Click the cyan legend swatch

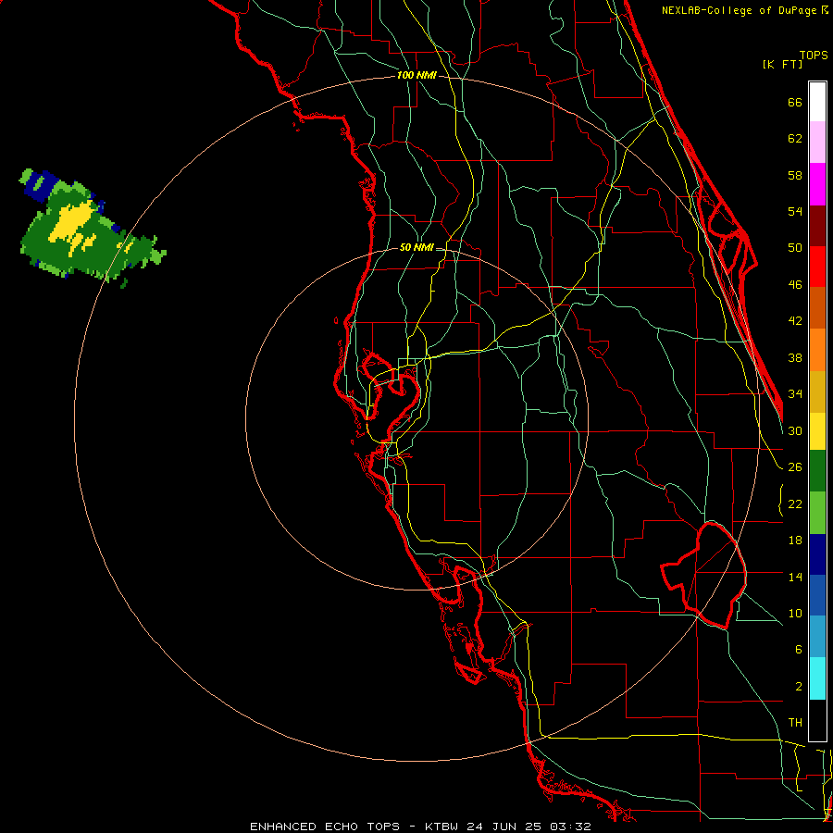[x=817, y=678]
